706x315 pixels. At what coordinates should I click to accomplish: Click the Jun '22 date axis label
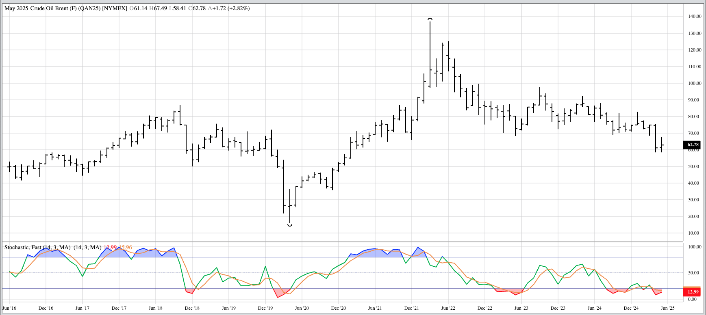click(448, 308)
